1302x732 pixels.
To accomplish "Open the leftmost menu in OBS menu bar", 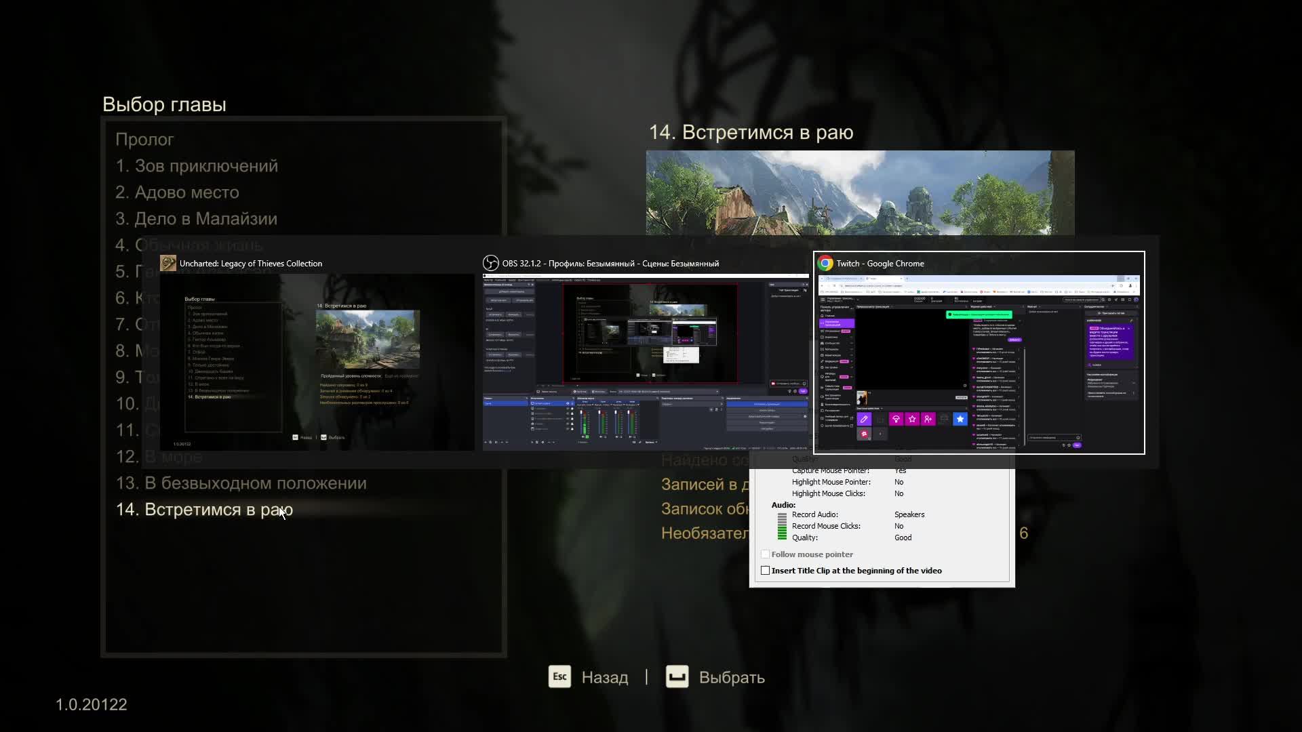I will pos(487,280).
